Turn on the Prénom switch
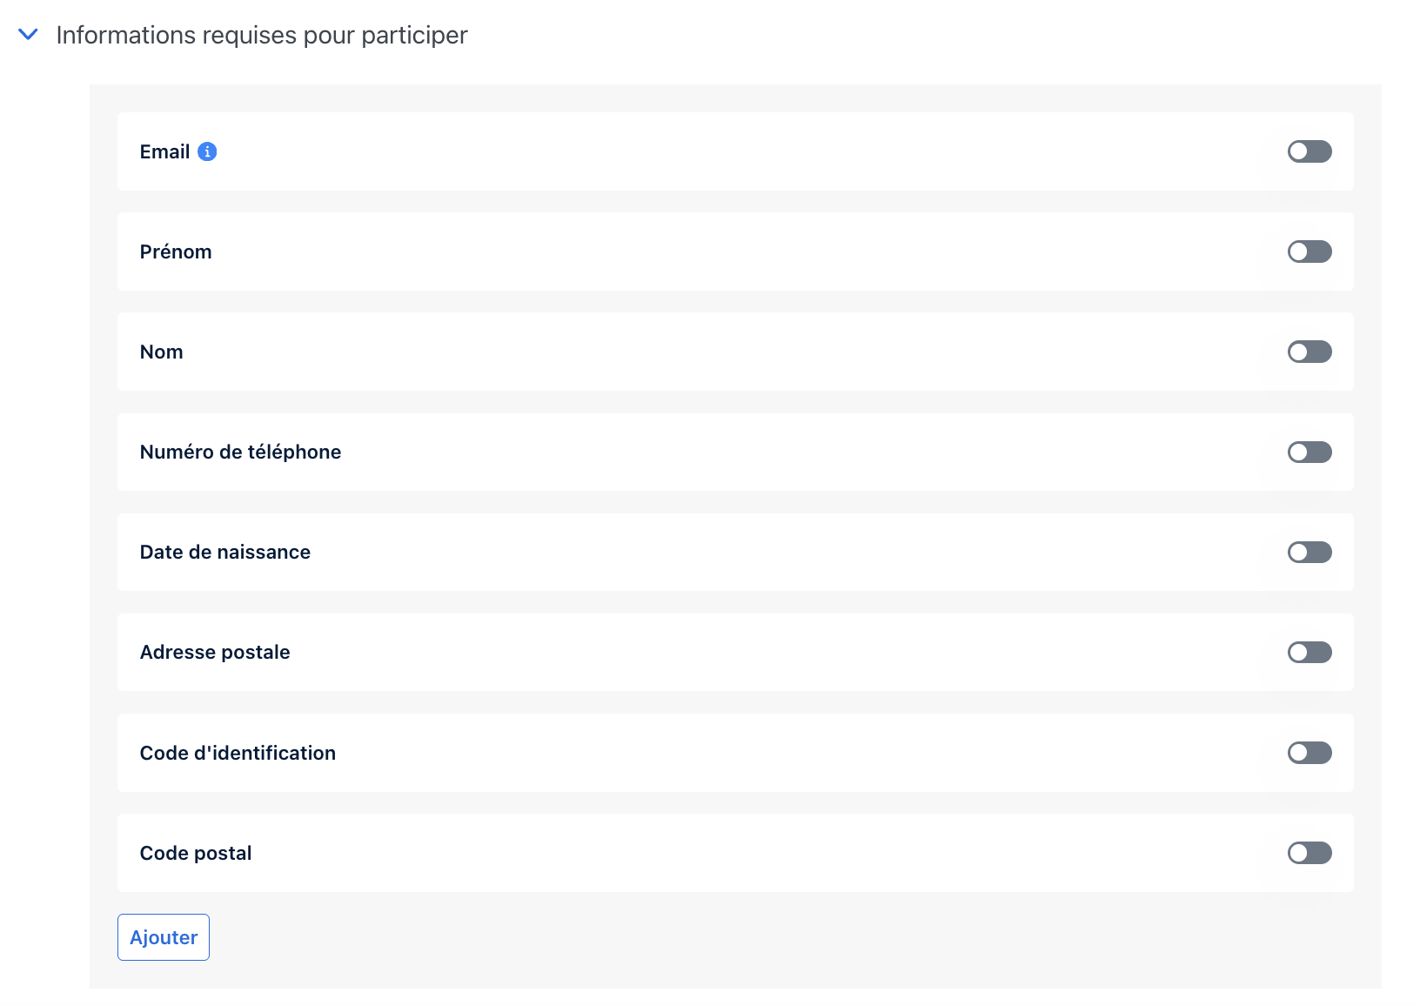This screenshot has width=1420, height=1006. [x=1309, y=251]
